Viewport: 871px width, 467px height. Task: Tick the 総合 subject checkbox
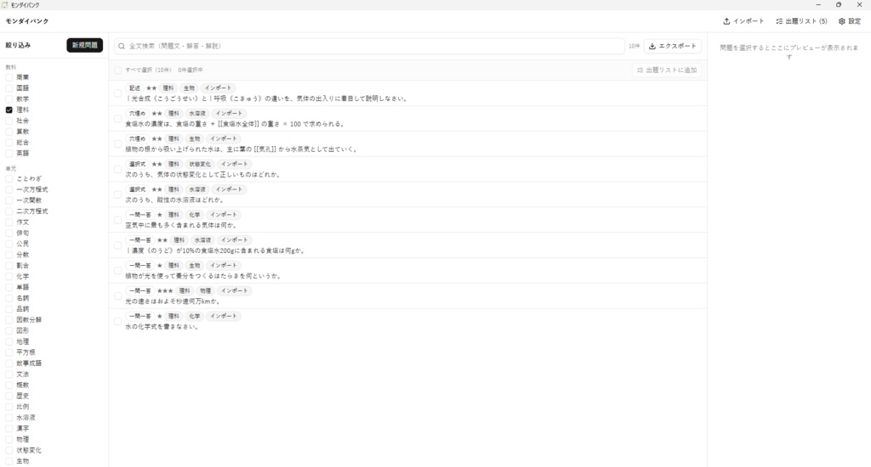[x=9, y=142]
